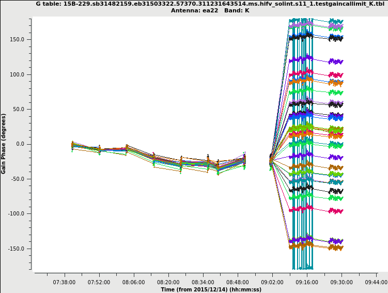This screenshot has height=293, width=388.
Task: Click the 'Time (from 2015/12/14)' axis label
Action: point(211,289)
